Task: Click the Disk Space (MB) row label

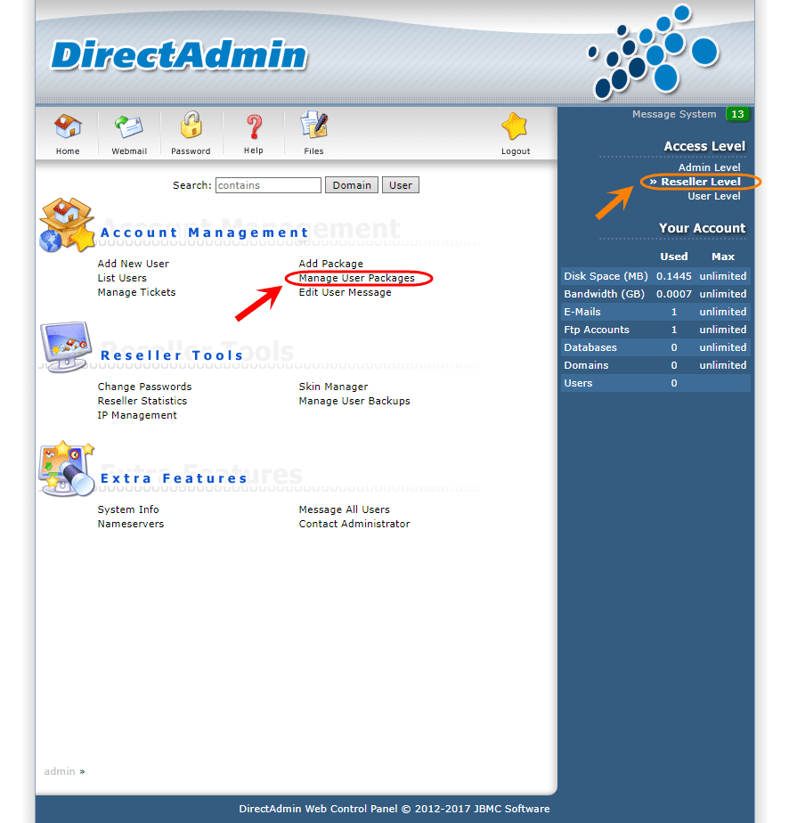Action: (606, 276)
